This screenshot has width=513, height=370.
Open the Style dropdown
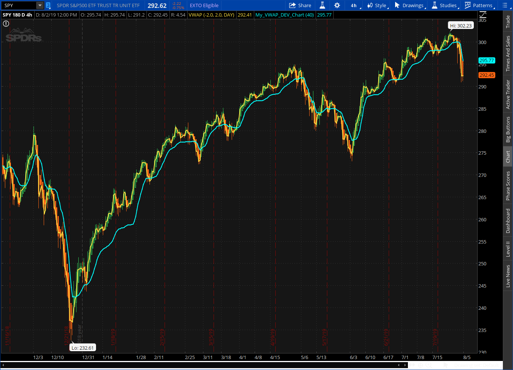click(378, 5)
